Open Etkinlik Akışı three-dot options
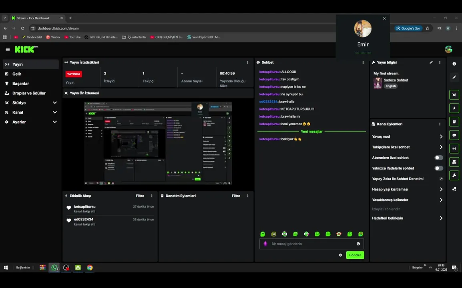462x288 pixels. (152, 196)
